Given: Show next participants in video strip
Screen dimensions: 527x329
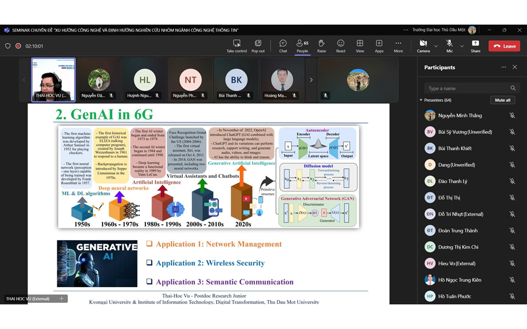Looking at the screenshot, I should [x=311, y=80].
